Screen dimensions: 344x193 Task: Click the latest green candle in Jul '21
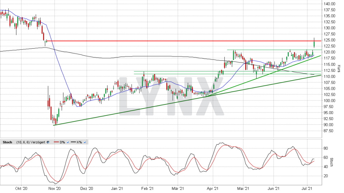[314, 43]
